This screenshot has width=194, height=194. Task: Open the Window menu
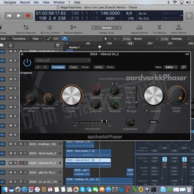click(59, 2)
